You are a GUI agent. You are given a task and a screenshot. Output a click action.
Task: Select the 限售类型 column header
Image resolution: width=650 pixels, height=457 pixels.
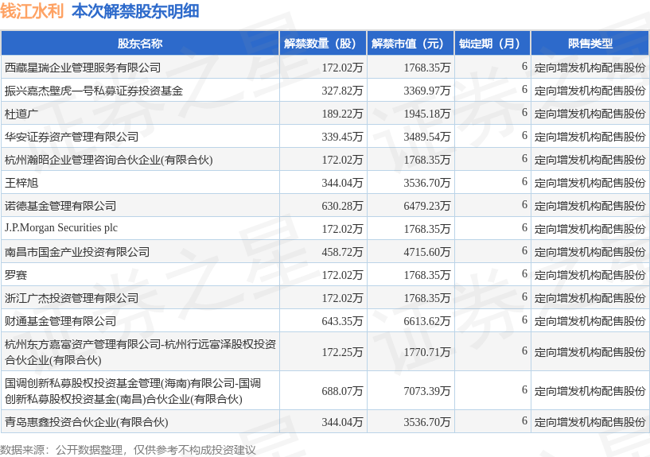tap(590, 43)
